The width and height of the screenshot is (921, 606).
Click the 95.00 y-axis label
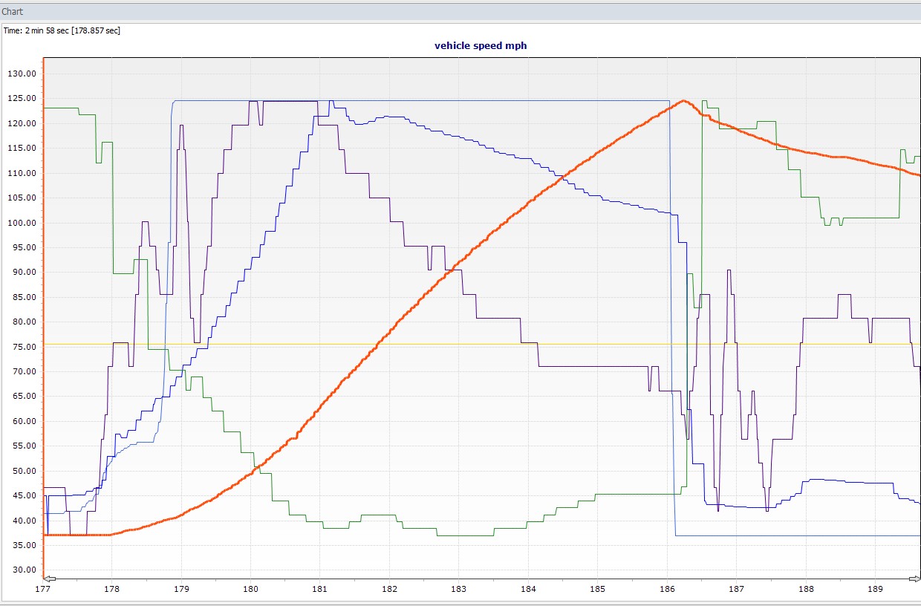[25, 247]
